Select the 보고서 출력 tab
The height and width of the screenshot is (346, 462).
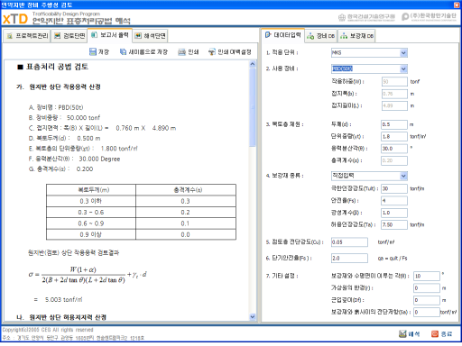(110, 35)
